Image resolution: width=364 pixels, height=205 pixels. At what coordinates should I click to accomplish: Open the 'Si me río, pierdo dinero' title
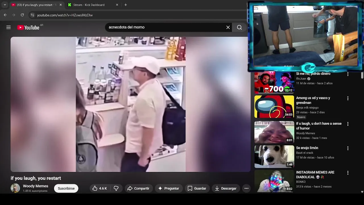pyautogui.click(x=313, y=74)
